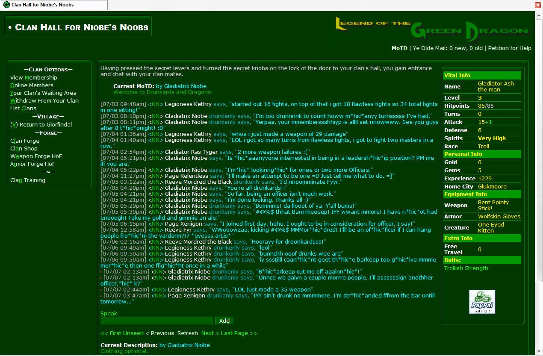Check Ye Olde Mail inbox
This screenshot has height=356, width=543.
[447, 48]
